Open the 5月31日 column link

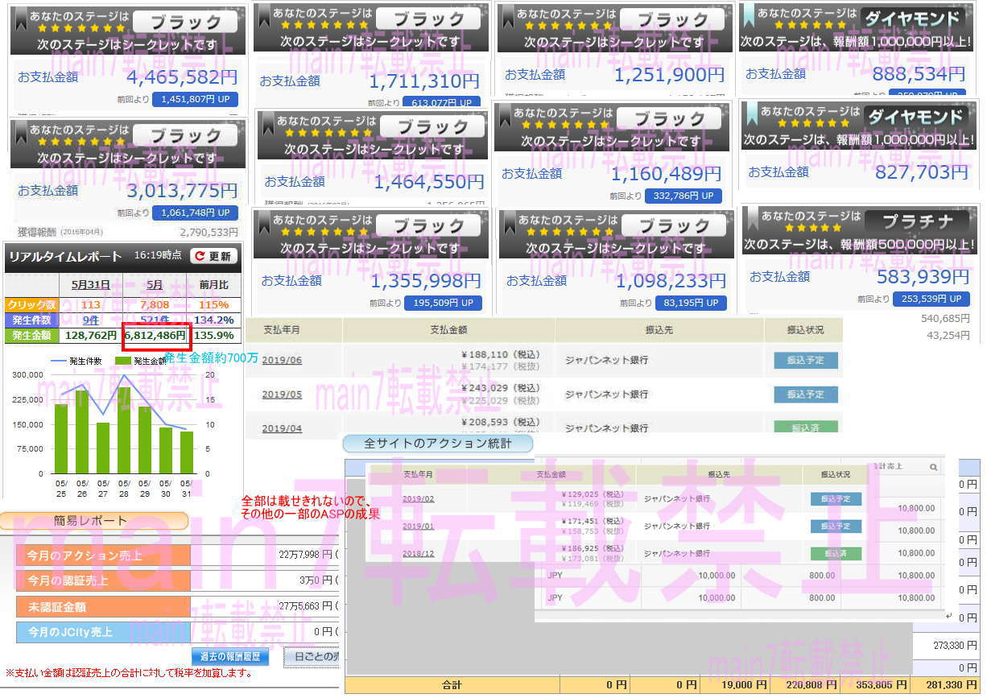[x=90, y=284]
